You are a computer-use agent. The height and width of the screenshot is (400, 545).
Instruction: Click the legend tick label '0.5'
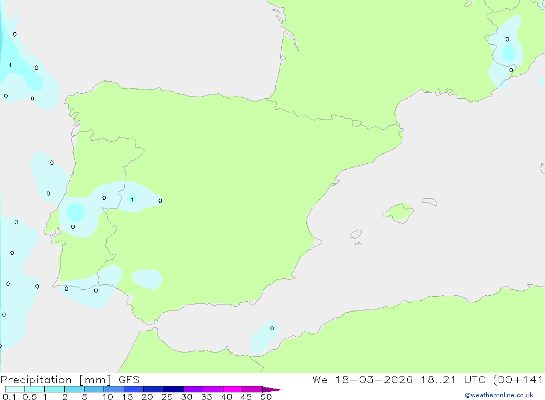(x=29, y=397)
